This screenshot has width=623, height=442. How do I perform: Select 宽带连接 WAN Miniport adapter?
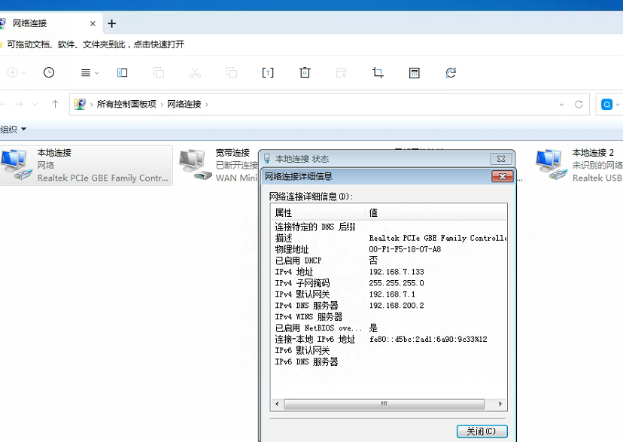click(218, 166)
